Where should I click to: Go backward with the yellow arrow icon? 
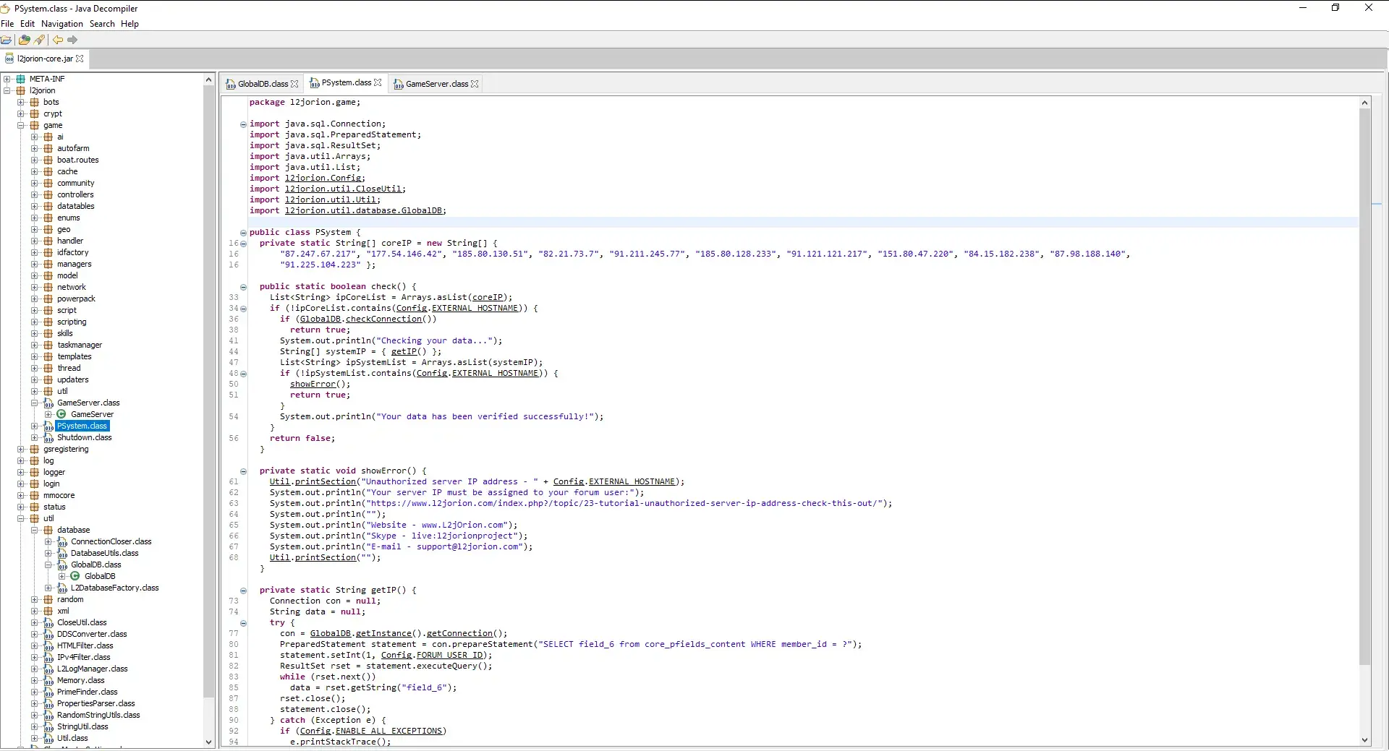58,40
